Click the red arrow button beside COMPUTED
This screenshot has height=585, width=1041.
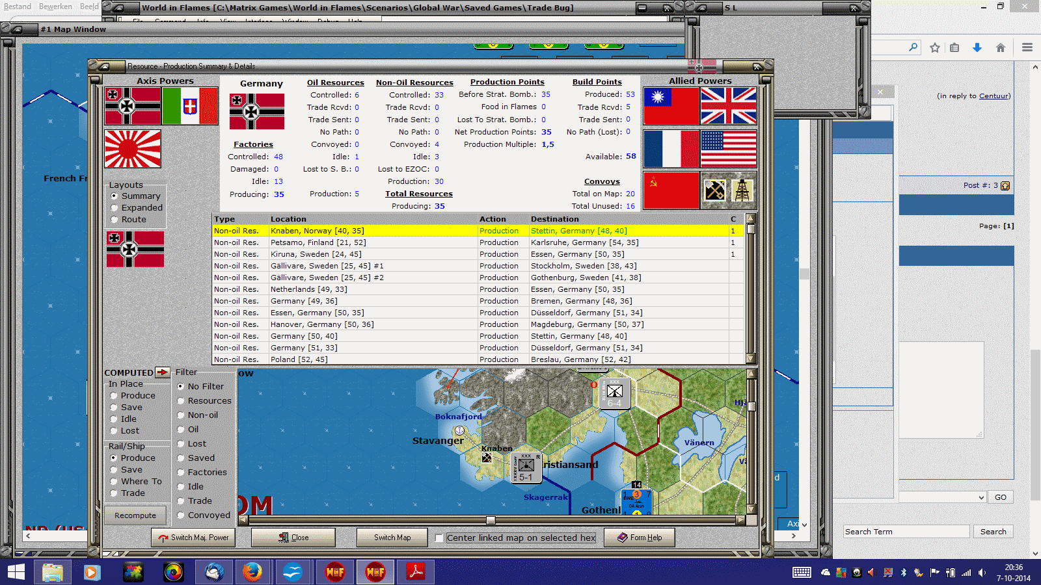coord(163,372)
